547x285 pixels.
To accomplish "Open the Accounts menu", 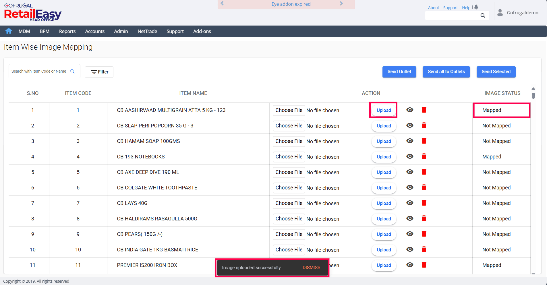I will coord(95,31).
